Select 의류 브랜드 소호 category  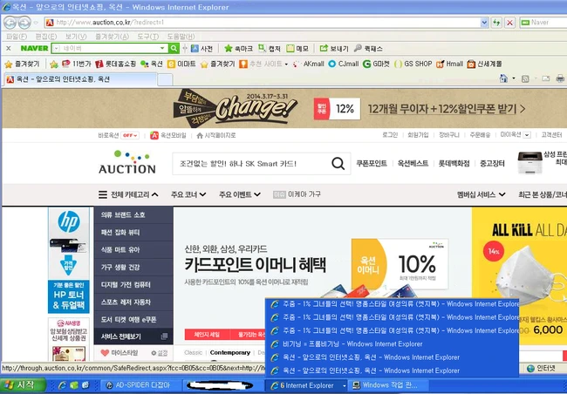click(133, 215)
